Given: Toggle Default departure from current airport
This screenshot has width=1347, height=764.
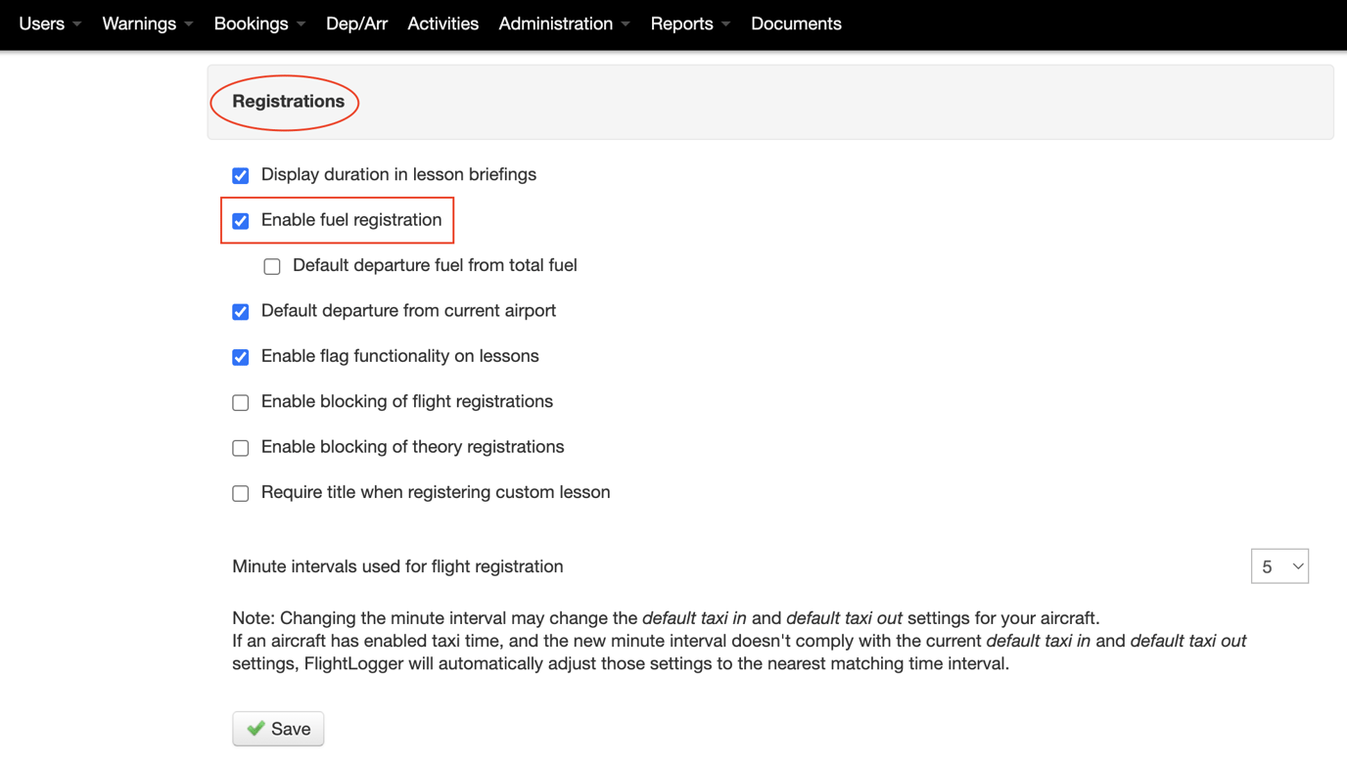Looking at the screenshot, I should pos(241,312).
